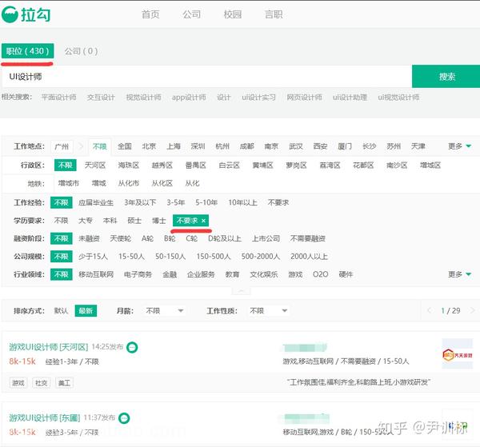Filter by 天河区 district
This screenshot has height=447, width=480.
pos(95,166)
